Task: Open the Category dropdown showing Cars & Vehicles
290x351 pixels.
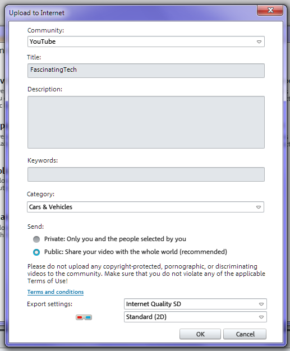Action: [145, 207]
